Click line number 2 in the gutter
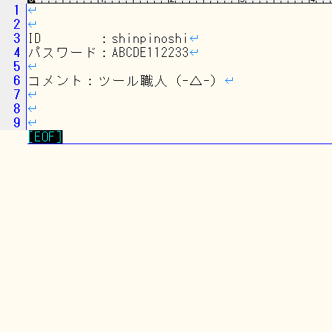 pyautogui.click(x=17, y=24)
